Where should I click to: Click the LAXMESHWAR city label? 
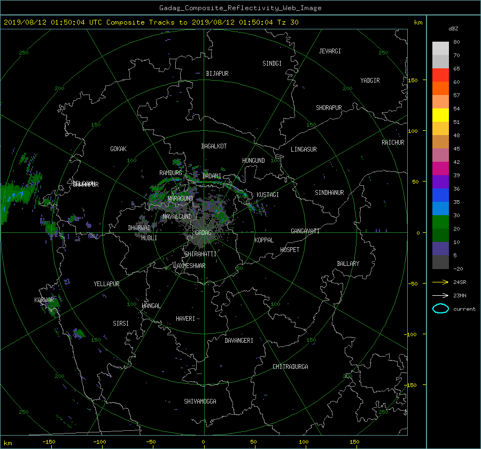(189, 266)
